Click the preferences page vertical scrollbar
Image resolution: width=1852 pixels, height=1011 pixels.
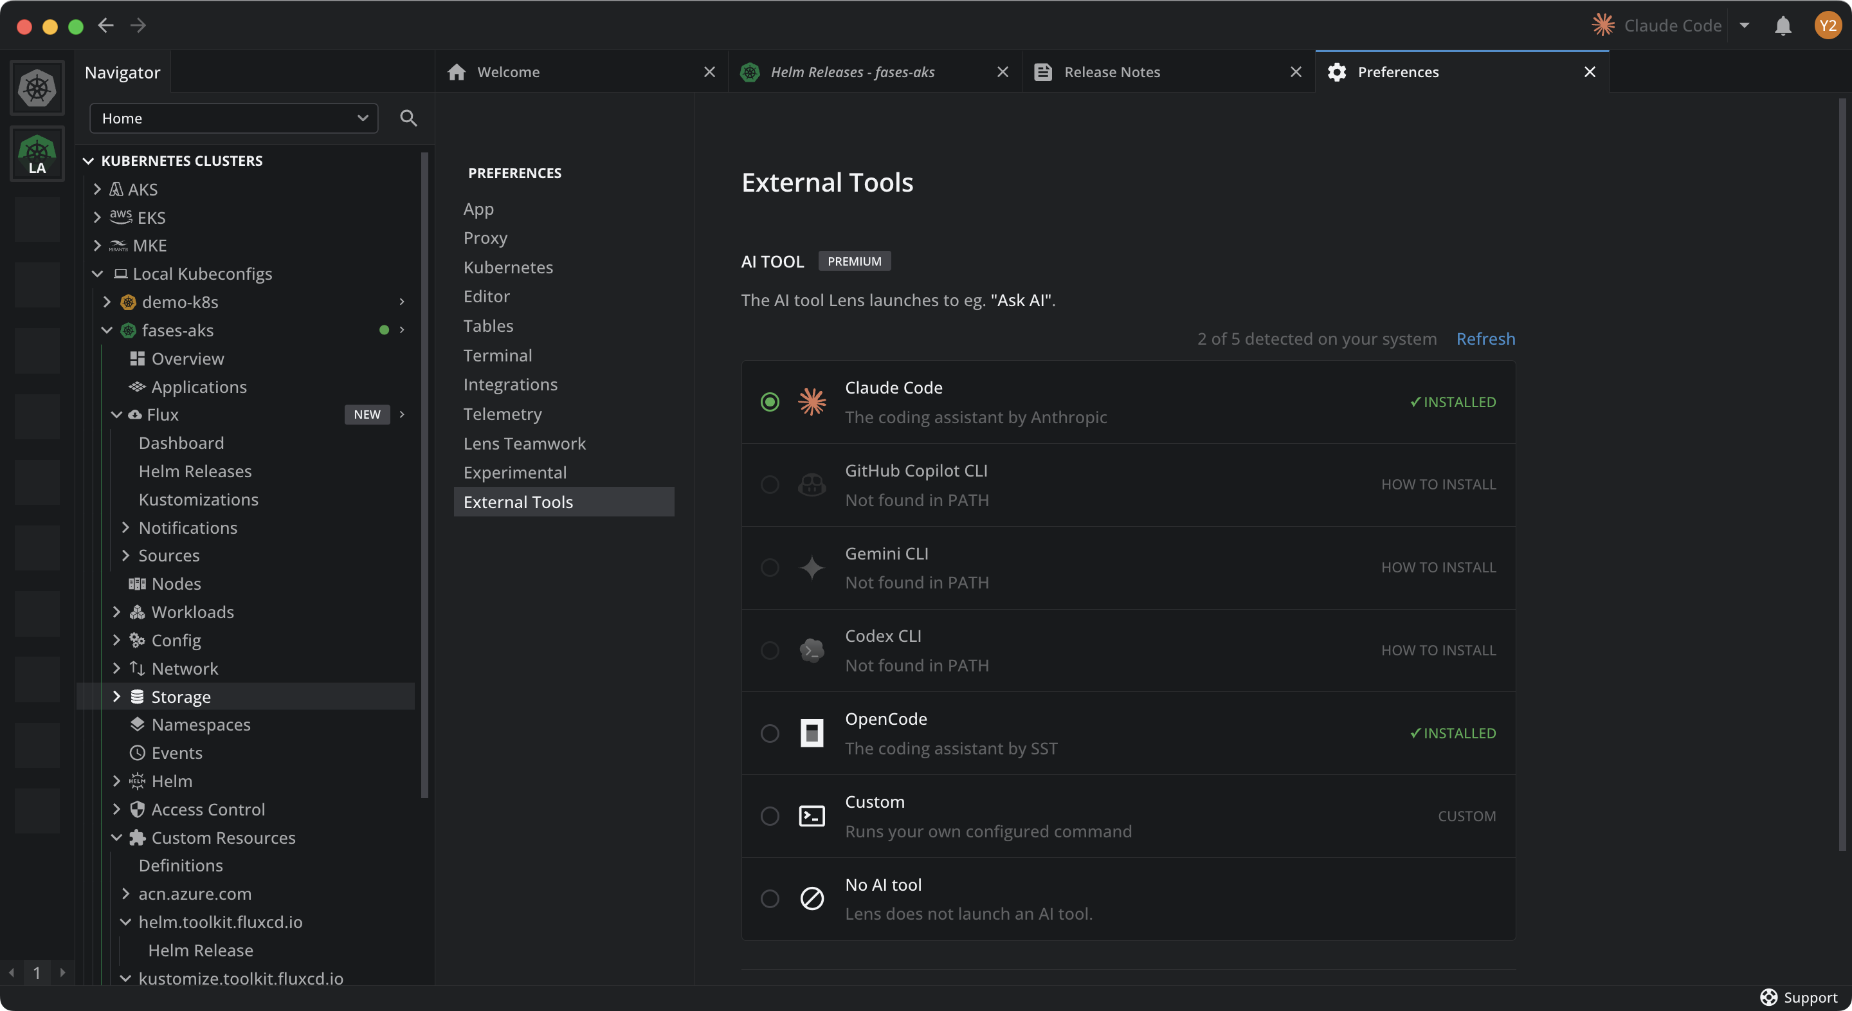tap(1842, 475)
